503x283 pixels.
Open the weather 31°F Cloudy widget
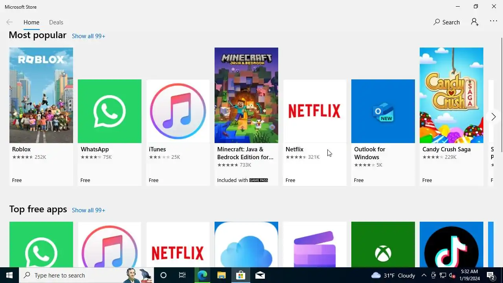pyautogui.click(x=393, y=275)
